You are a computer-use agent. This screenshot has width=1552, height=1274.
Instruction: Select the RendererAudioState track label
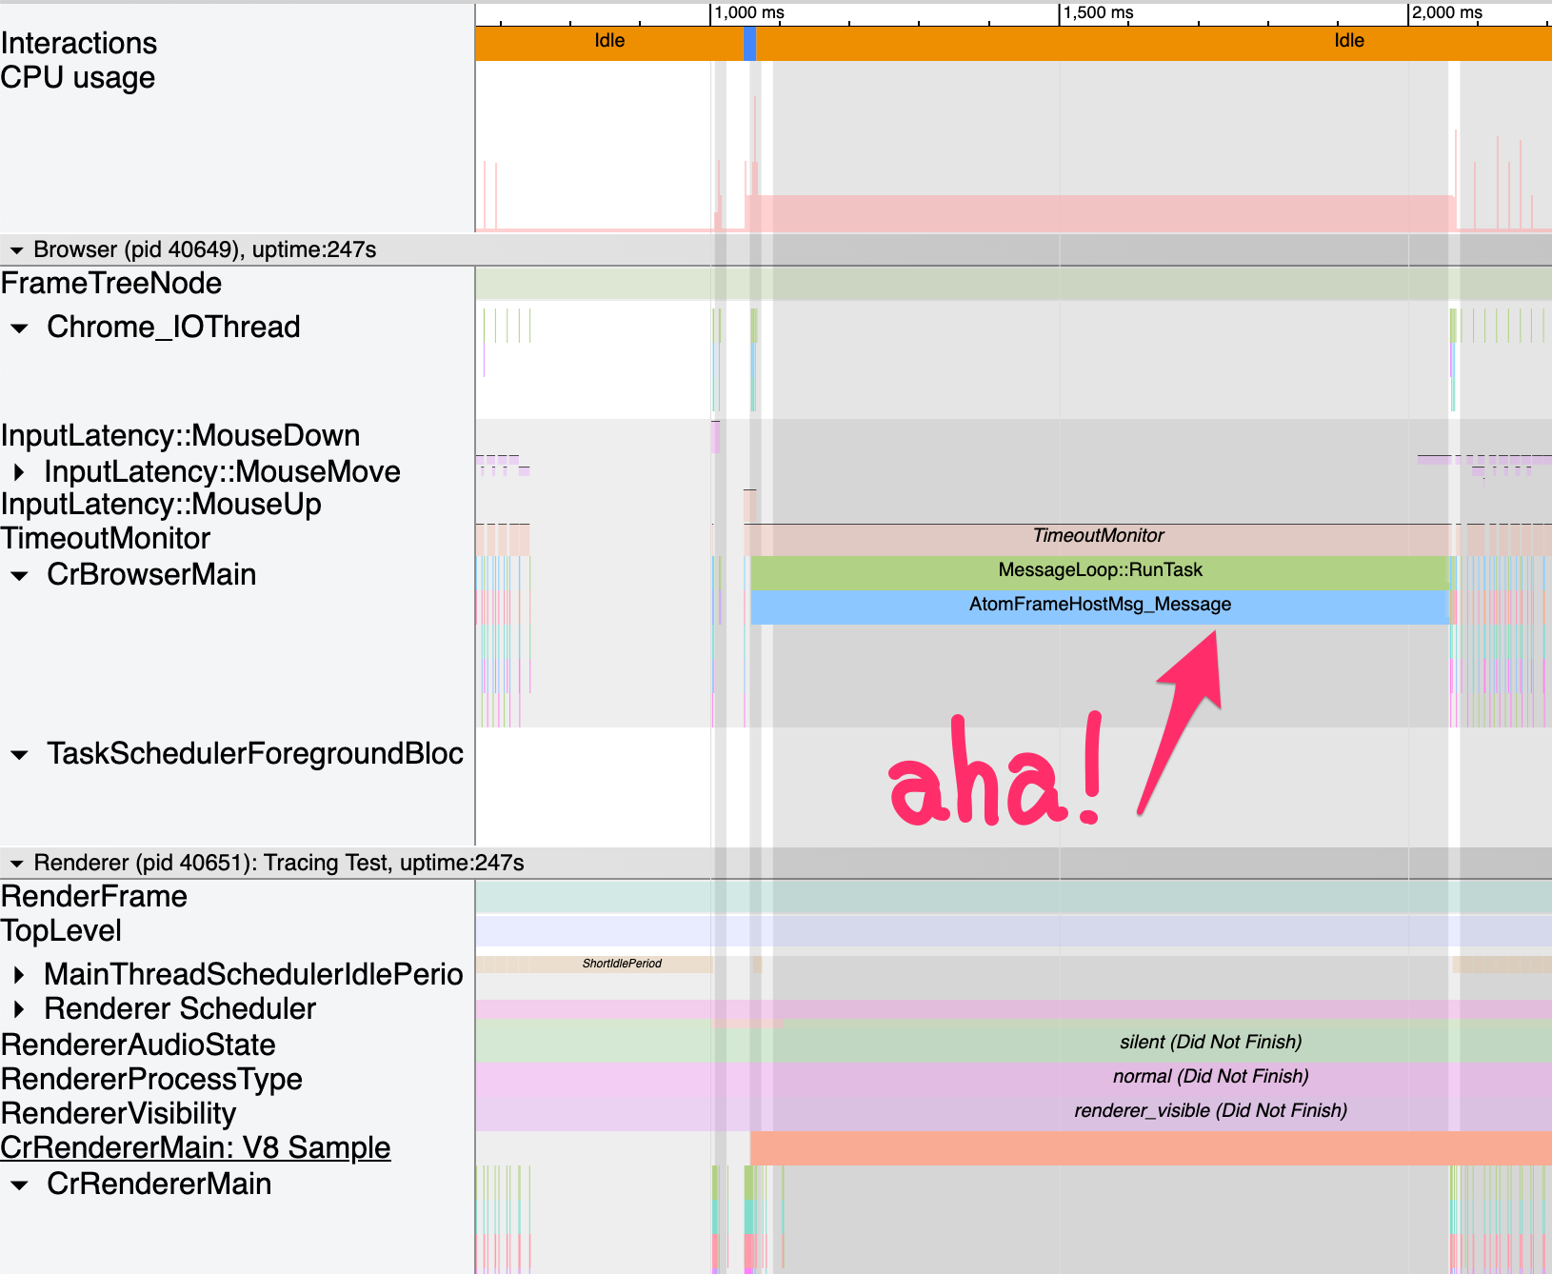(x=138, y=1045)
